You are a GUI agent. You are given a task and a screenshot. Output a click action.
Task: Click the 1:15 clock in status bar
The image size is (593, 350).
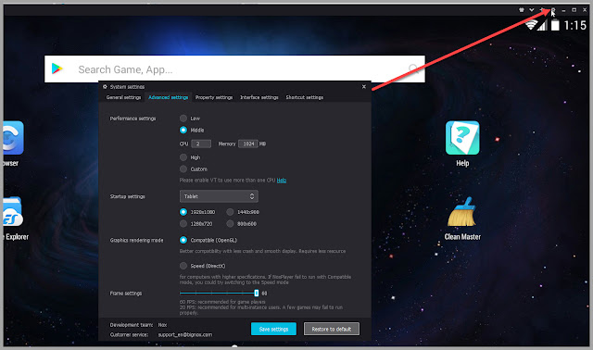[x=574, y=25]
